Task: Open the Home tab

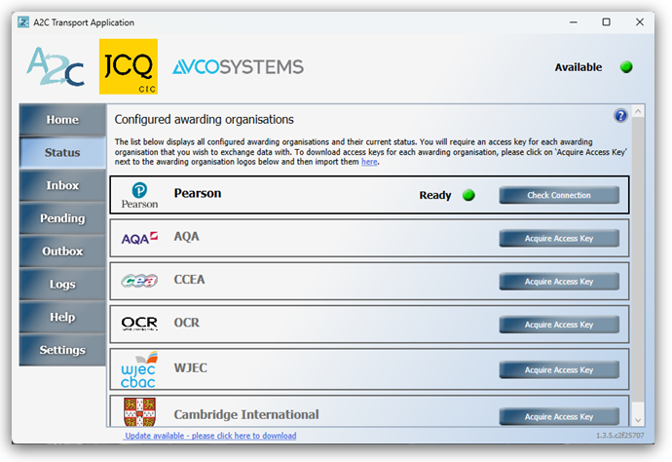Action: 62,120
